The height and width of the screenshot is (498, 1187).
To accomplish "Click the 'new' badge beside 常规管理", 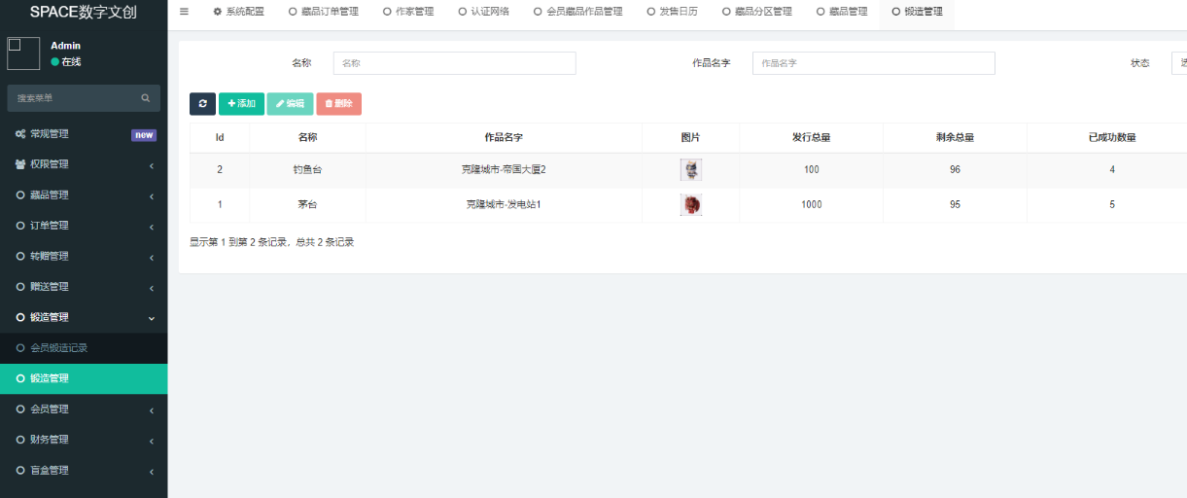I will [x=144, y=135].
